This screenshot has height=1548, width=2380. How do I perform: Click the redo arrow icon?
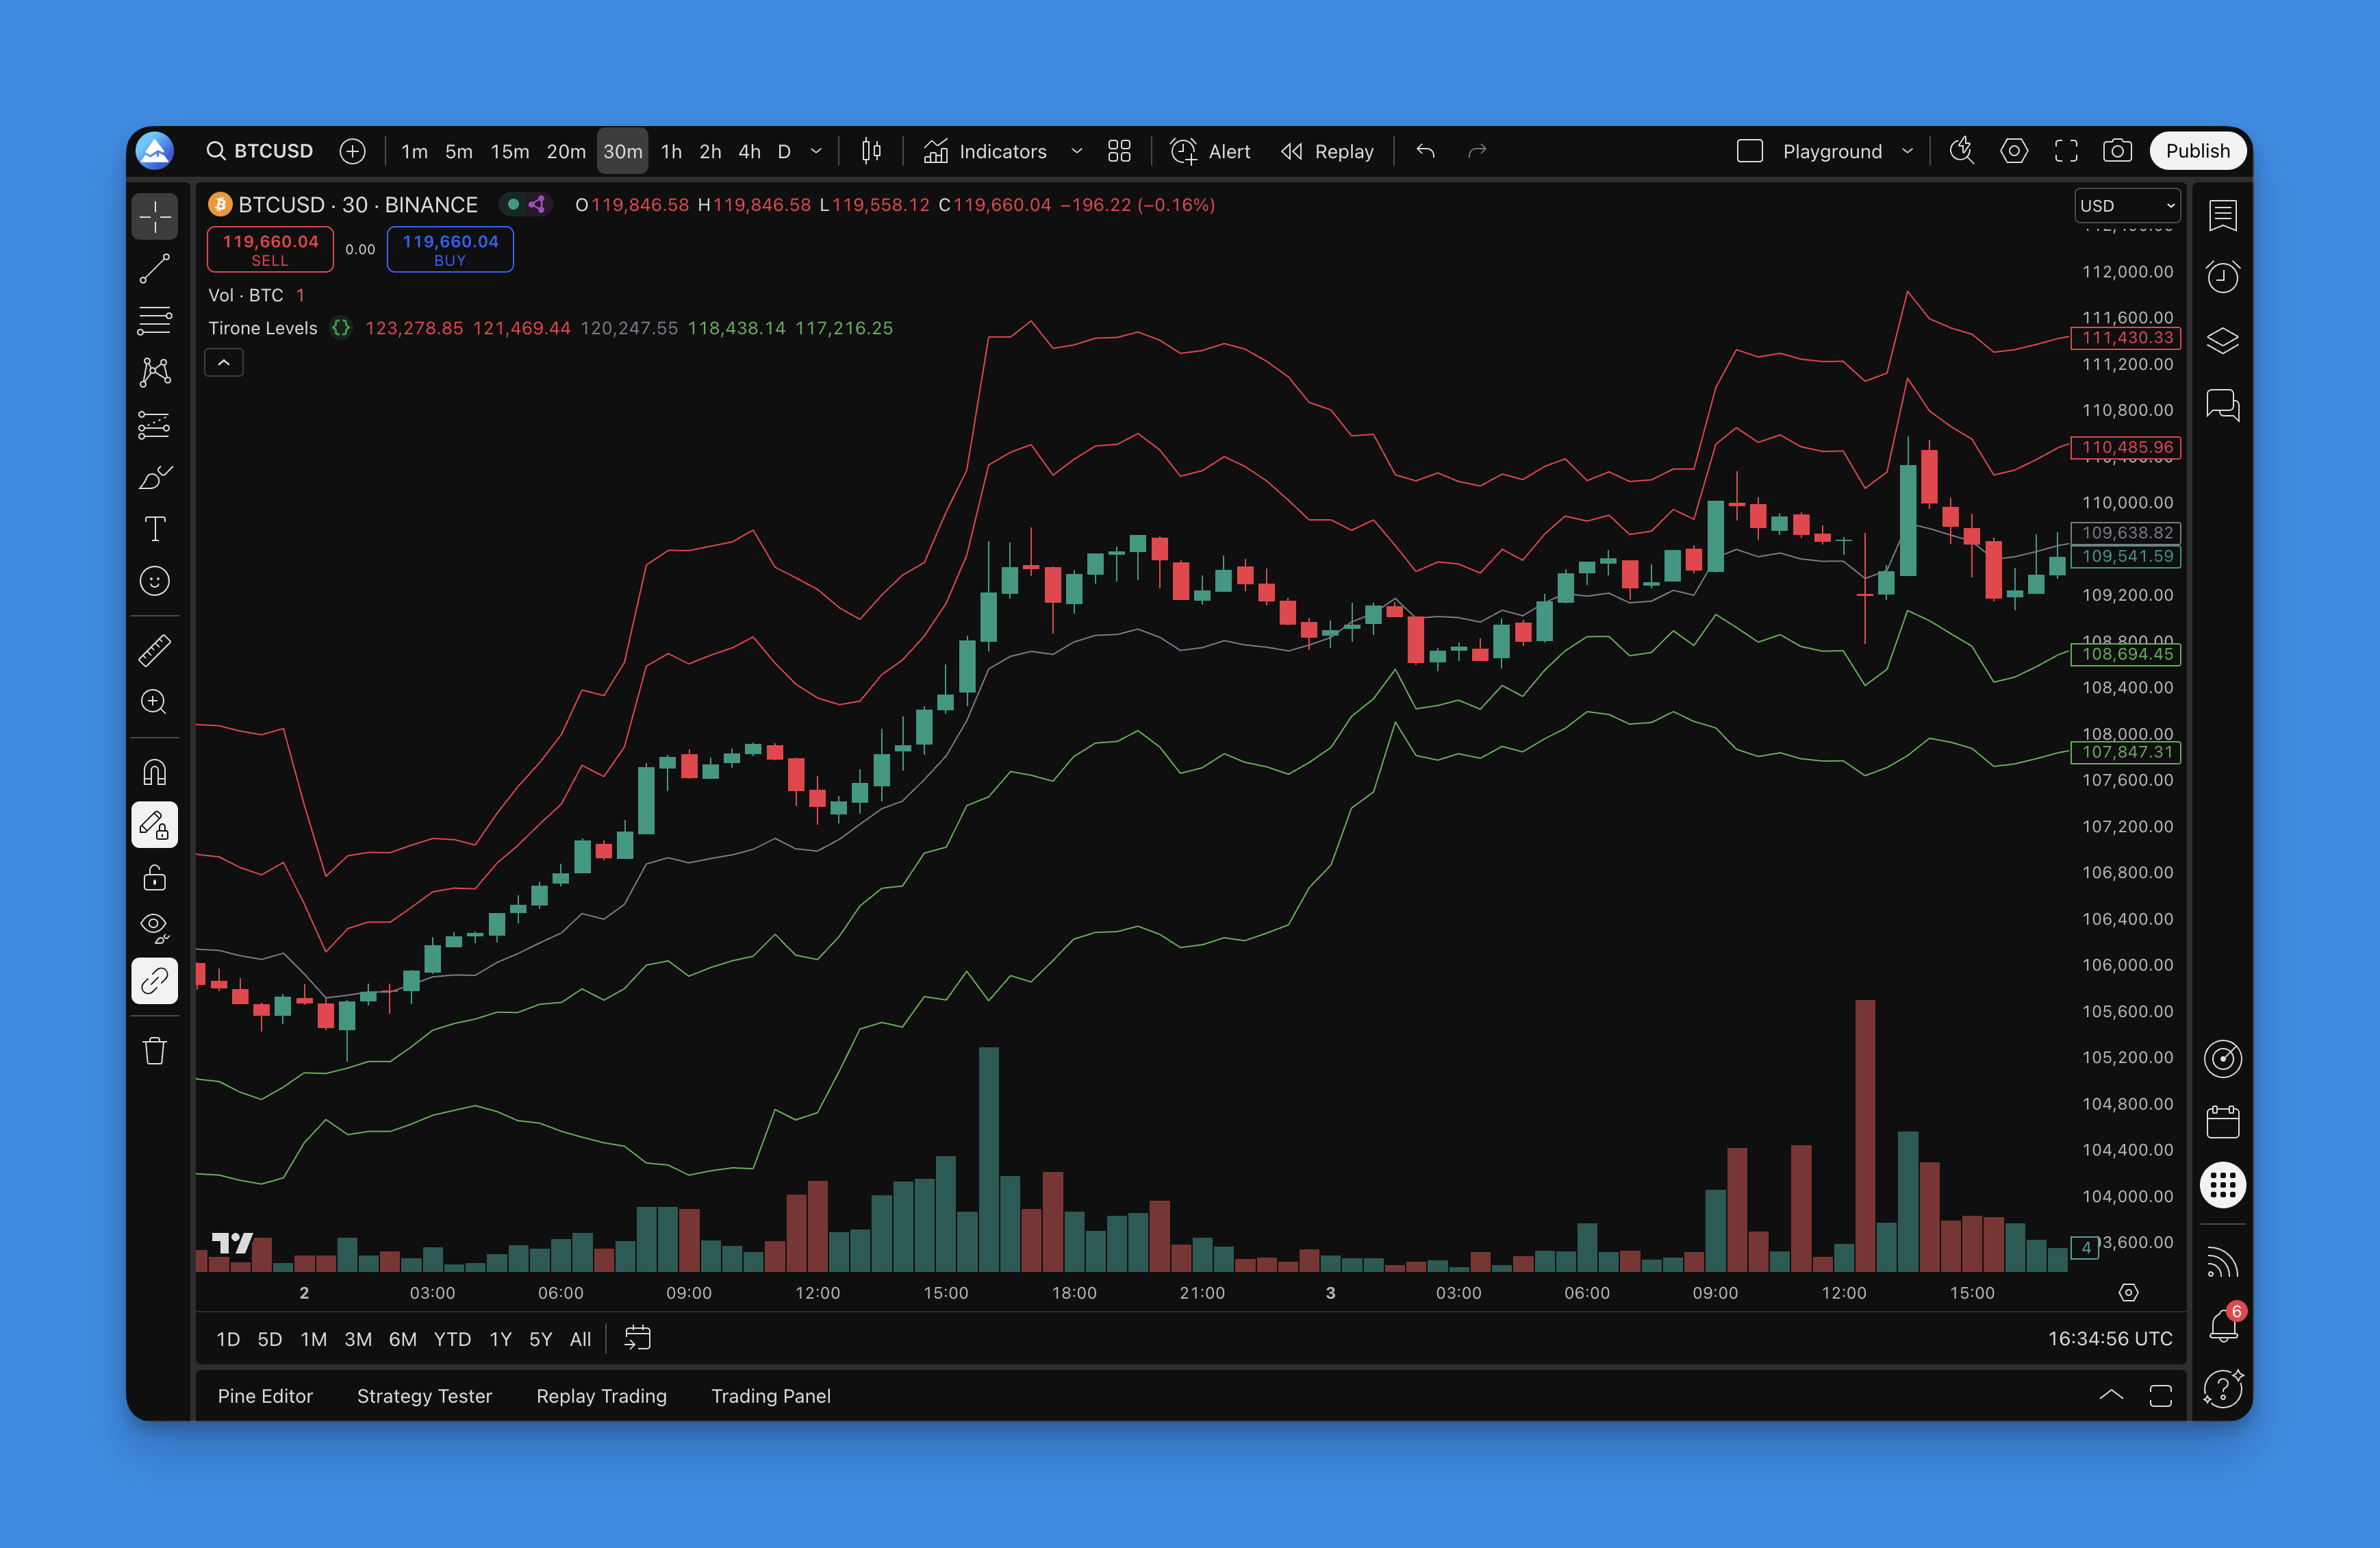coord(1477,151)
